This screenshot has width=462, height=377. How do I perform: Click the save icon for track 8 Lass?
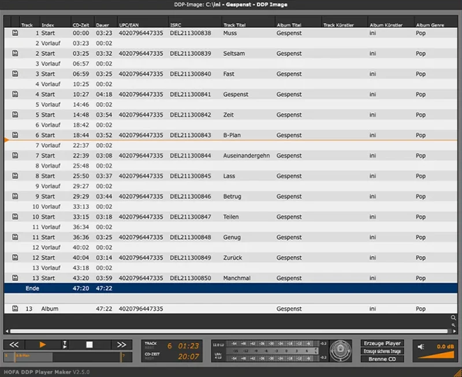coord(15,176)
